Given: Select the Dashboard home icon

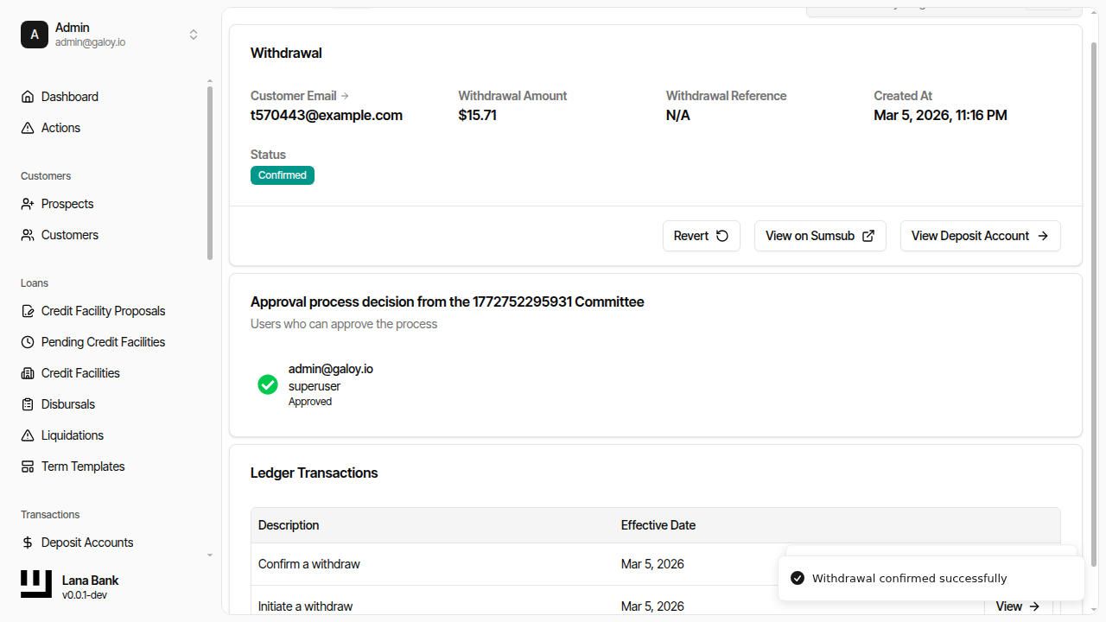Looking at the screenshot, I should [x=27, y=96].
